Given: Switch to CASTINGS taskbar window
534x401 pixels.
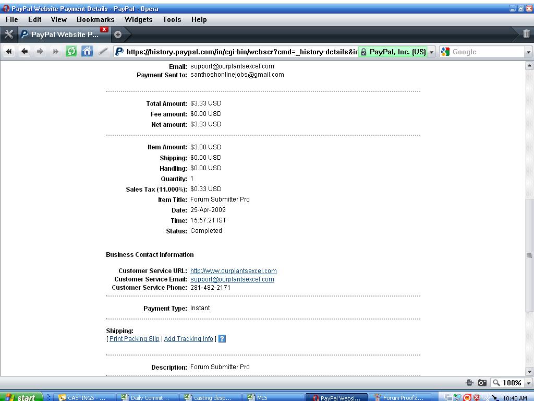Looking at the screenshot, I should pyautogui.click(x=84, y=397).
